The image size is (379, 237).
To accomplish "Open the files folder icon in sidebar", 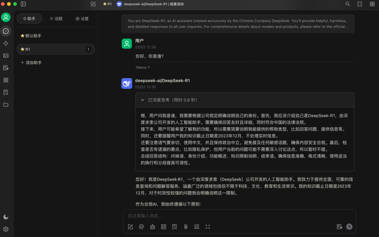I will (x=6, y=104).
